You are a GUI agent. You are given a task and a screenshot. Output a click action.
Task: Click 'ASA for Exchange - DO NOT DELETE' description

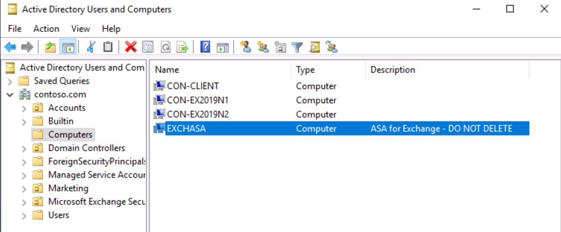click(442, 128)
